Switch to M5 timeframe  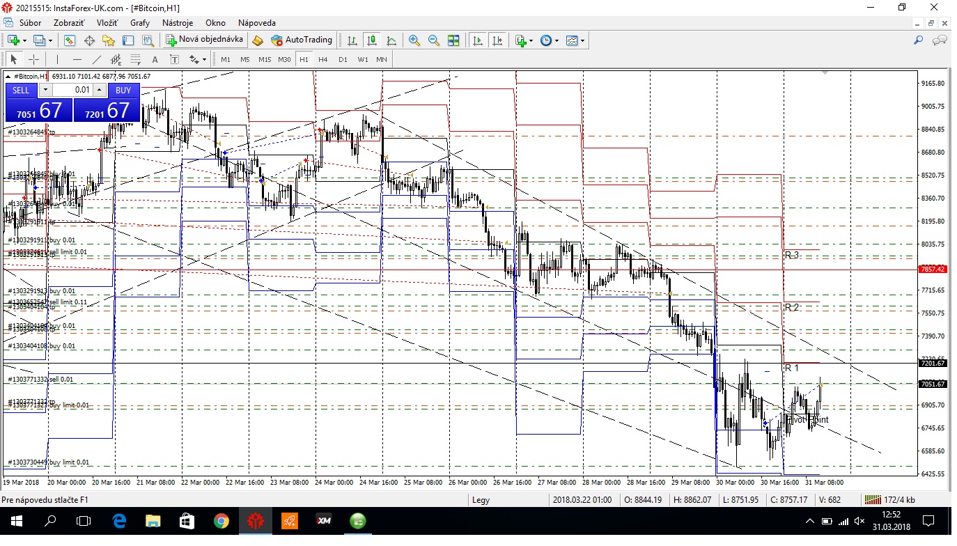(245, 59)
